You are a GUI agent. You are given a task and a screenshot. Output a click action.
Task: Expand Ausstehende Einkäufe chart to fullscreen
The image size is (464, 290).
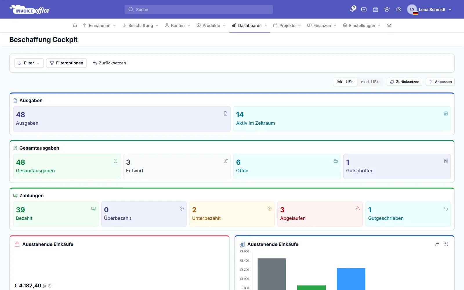click(446, 244)
